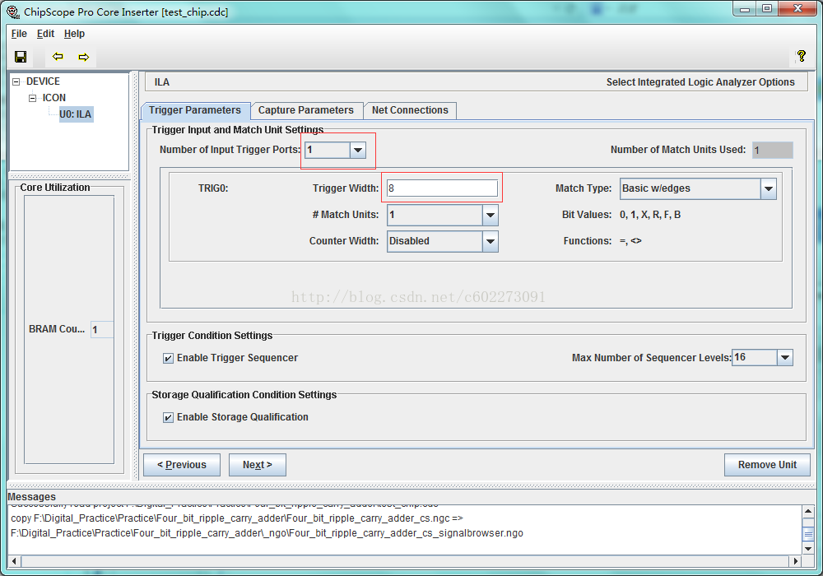The height and width of the screenshot is (576, 823).
Task: Switch to the Net Connections tab
Action: [x=410, y=110]
